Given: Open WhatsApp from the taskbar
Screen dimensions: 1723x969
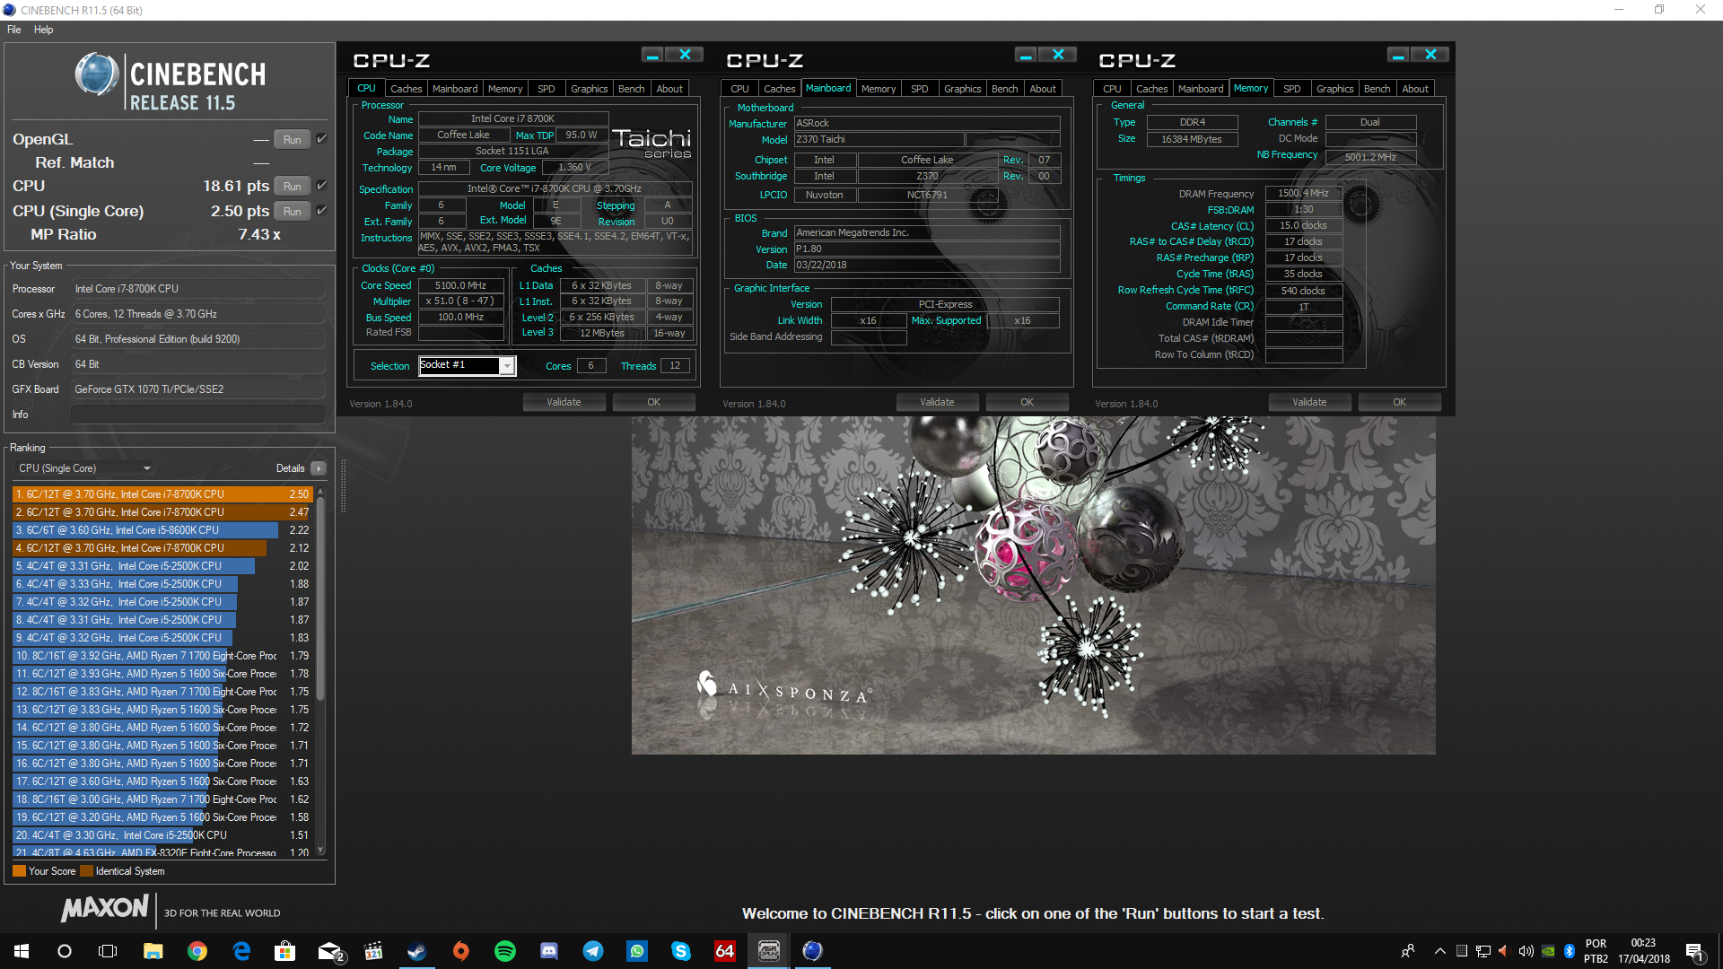Looking at the screenshot, I should pyautogui.click(x=636, y=951).
